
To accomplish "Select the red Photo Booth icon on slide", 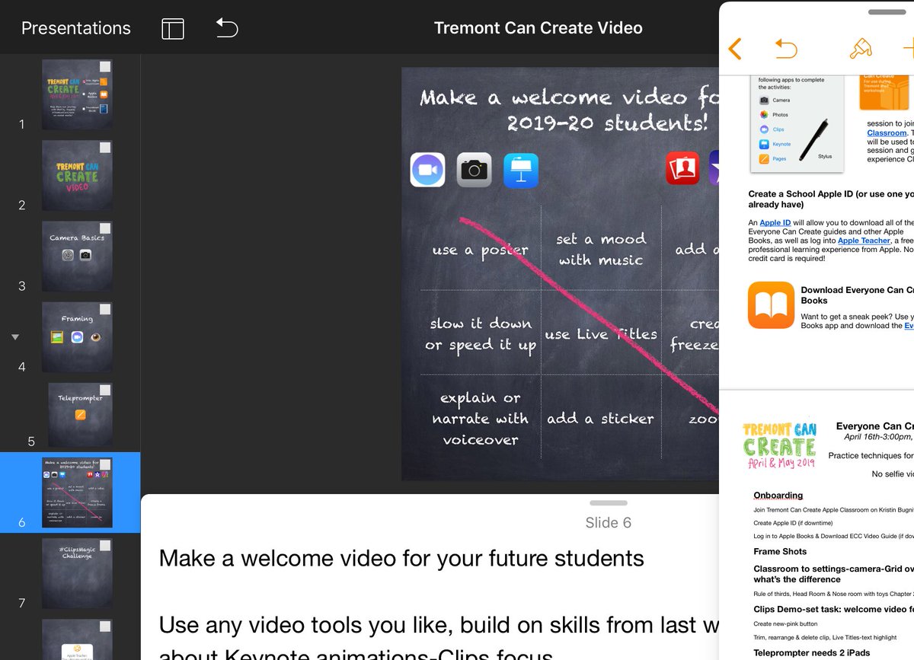I will point(682,167).
